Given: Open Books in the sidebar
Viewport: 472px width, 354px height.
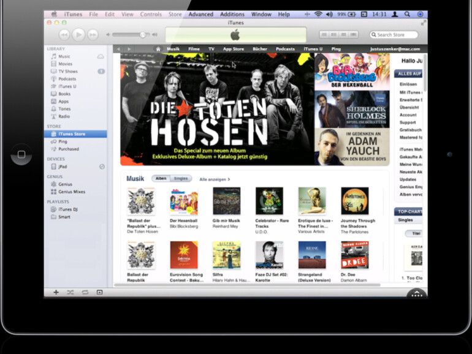Looking at the screenshot, I should [x=64, y=94].
